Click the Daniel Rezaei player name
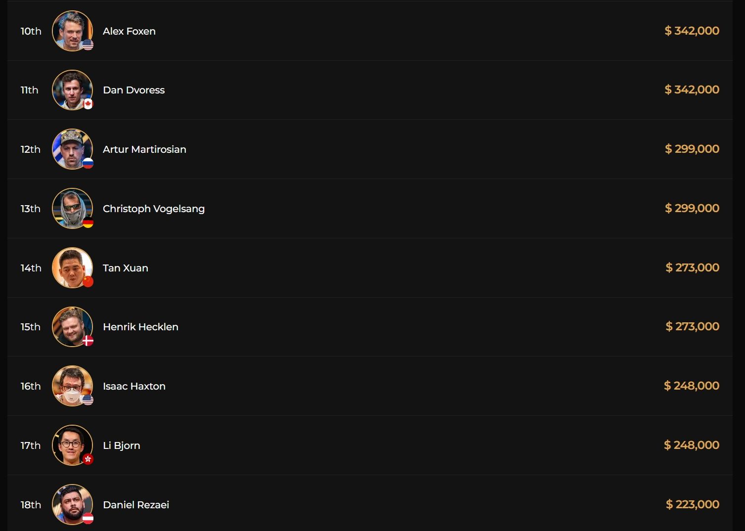Image resolution: width=745 pixels, height=531 pixels. coord(136,505)
